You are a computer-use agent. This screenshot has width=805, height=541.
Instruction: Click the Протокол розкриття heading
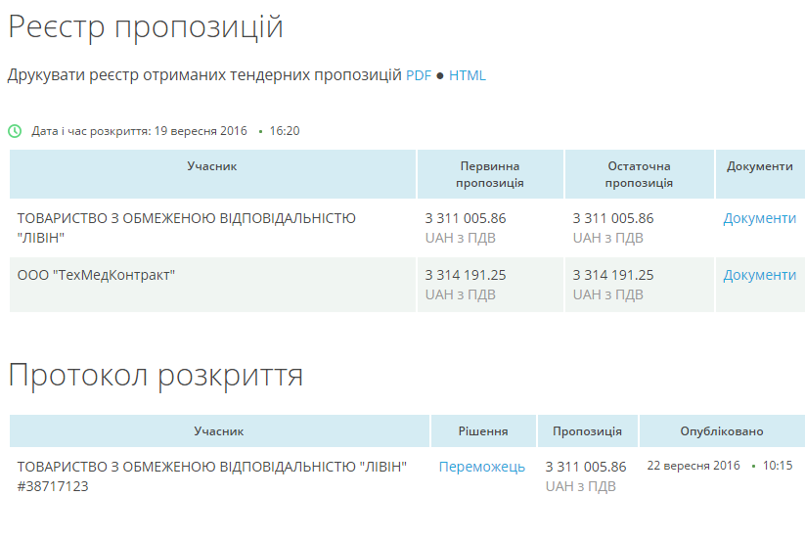(156, 375)
